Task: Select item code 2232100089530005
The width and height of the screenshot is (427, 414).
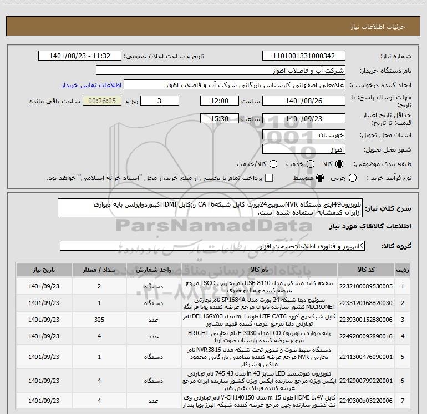Action: 366,286
